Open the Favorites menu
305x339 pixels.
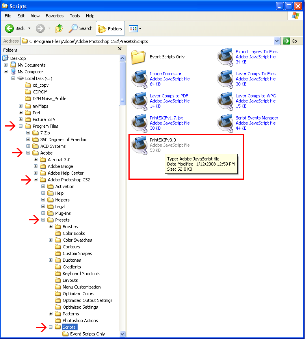55,16
